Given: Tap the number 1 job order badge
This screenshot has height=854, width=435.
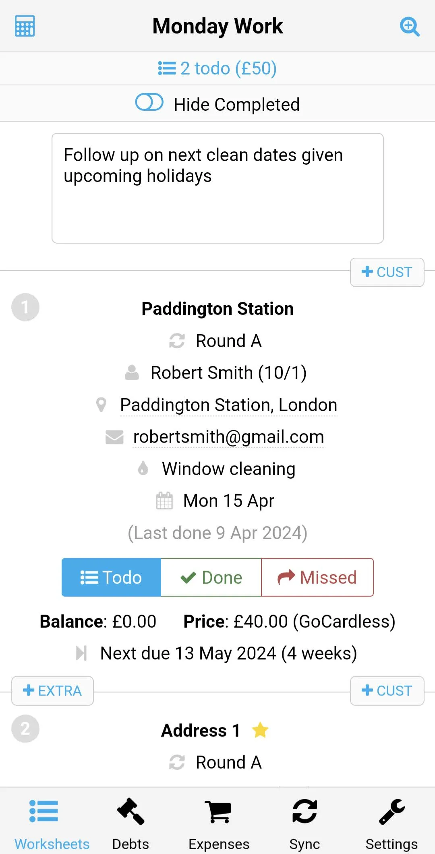Looking at the screenshot, I should click(25, 307).
